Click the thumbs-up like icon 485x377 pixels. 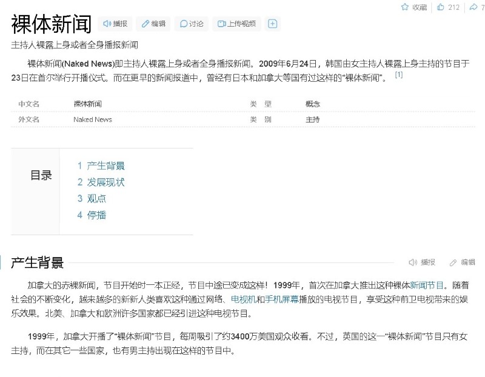(440, 7)
